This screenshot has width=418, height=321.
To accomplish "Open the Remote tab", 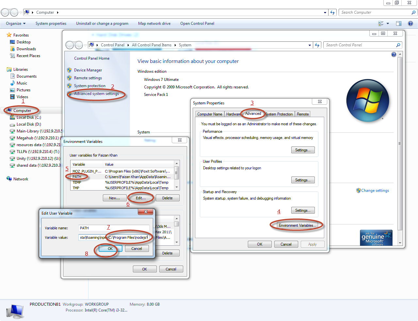I will click(303, 114).
